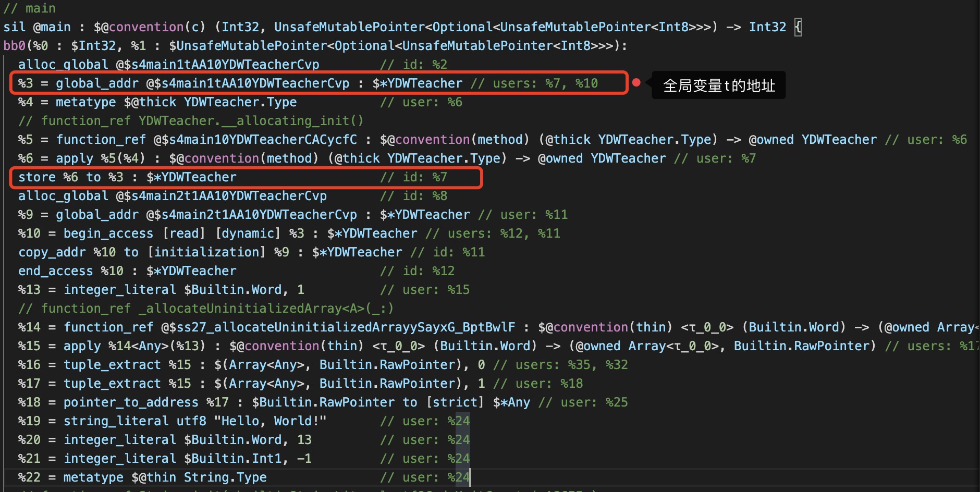Click '%14 = function_ref' instruction line
The height and width of the screenshot is (492, 980).
[x=498, y=327]
